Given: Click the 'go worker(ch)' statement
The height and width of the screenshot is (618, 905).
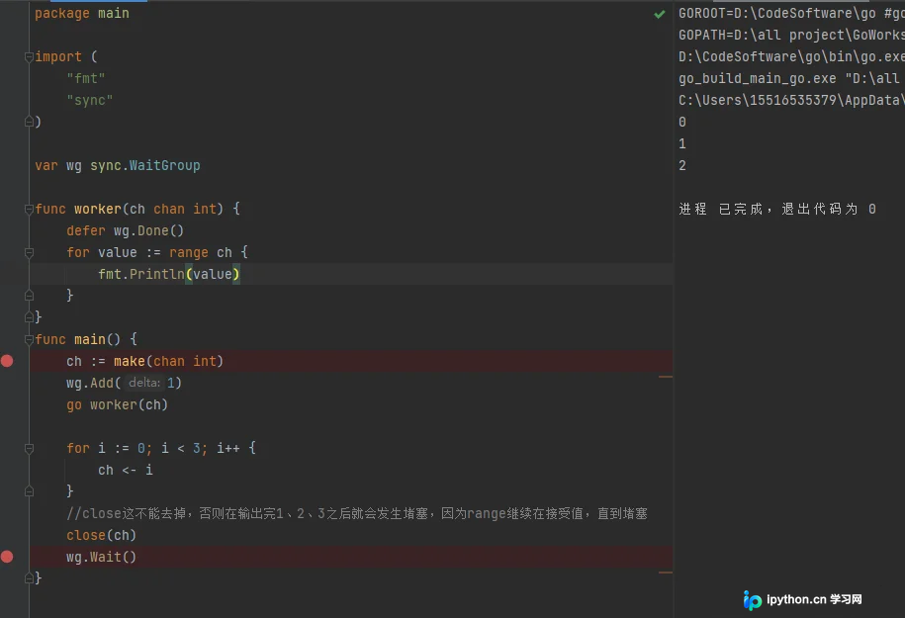Looking at the screenshot, I should pyautogui.click(x=117, y=404).
